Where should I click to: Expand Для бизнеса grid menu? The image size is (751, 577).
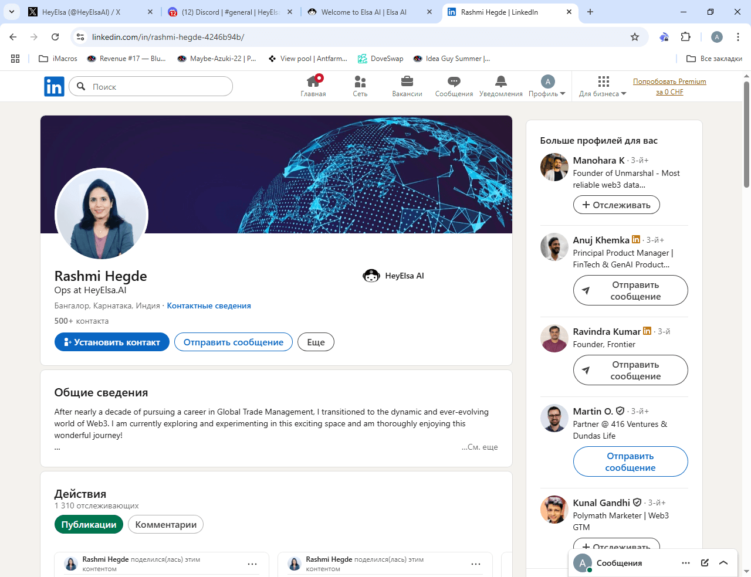[x=603, y=86]
